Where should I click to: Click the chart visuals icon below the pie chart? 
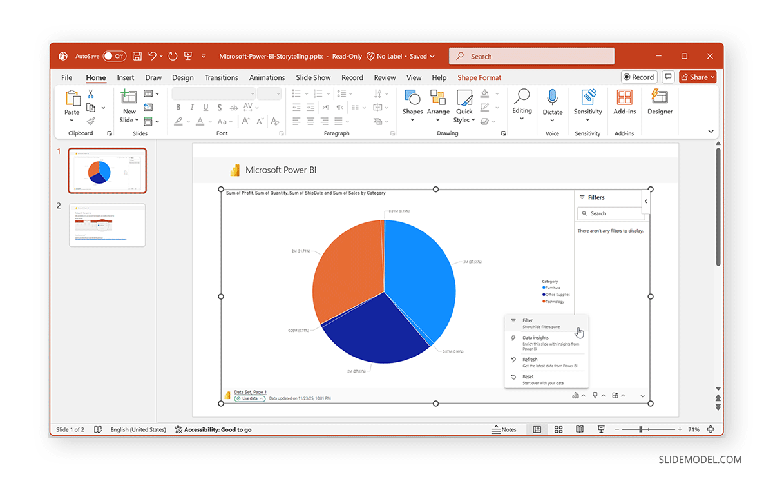tap(575, 395)
